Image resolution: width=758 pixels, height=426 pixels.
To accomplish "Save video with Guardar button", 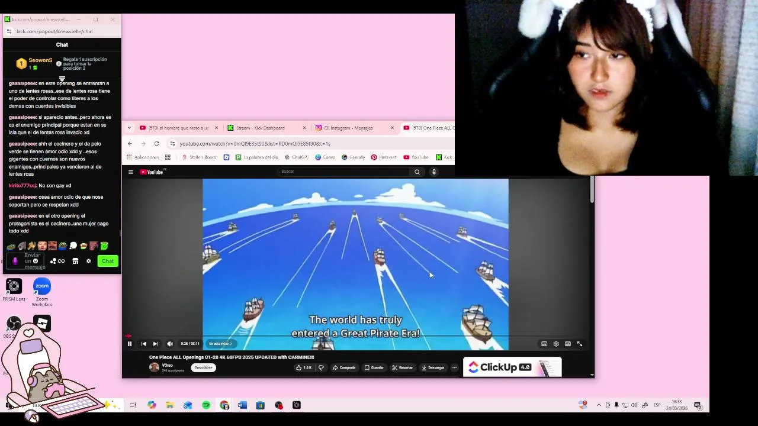I will coord(374,367).
